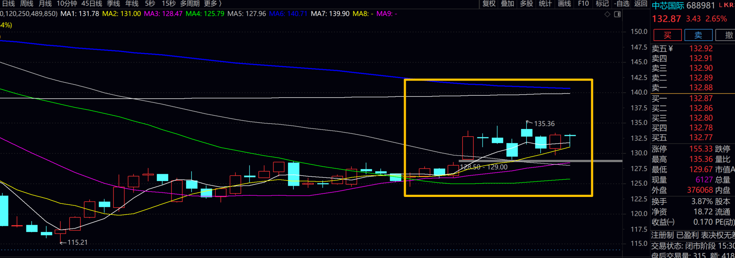Click the red 买 buy button
Screen dimensions: 735x258
click(667, 35)
